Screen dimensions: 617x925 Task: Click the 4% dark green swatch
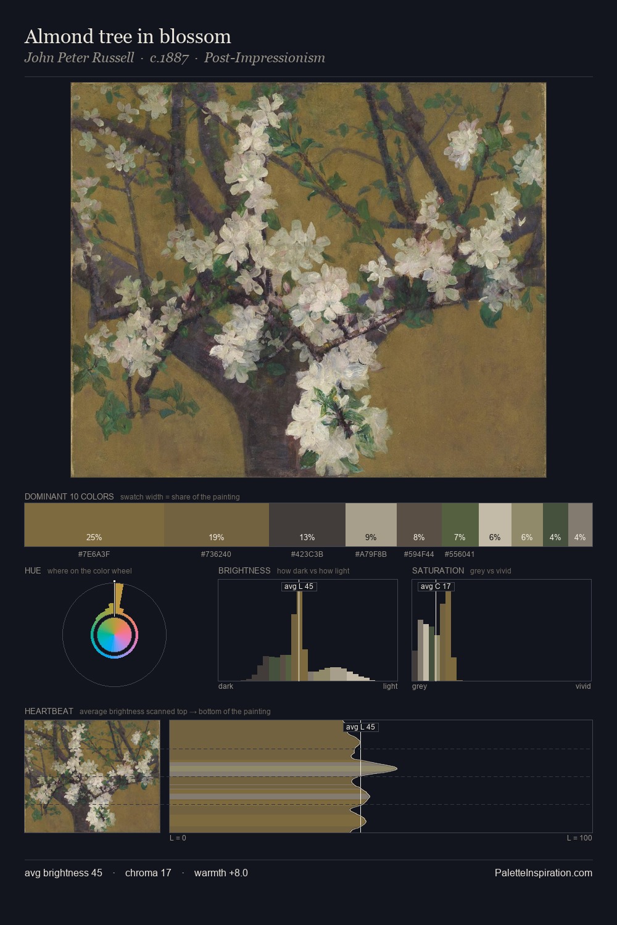click(555, 525)
